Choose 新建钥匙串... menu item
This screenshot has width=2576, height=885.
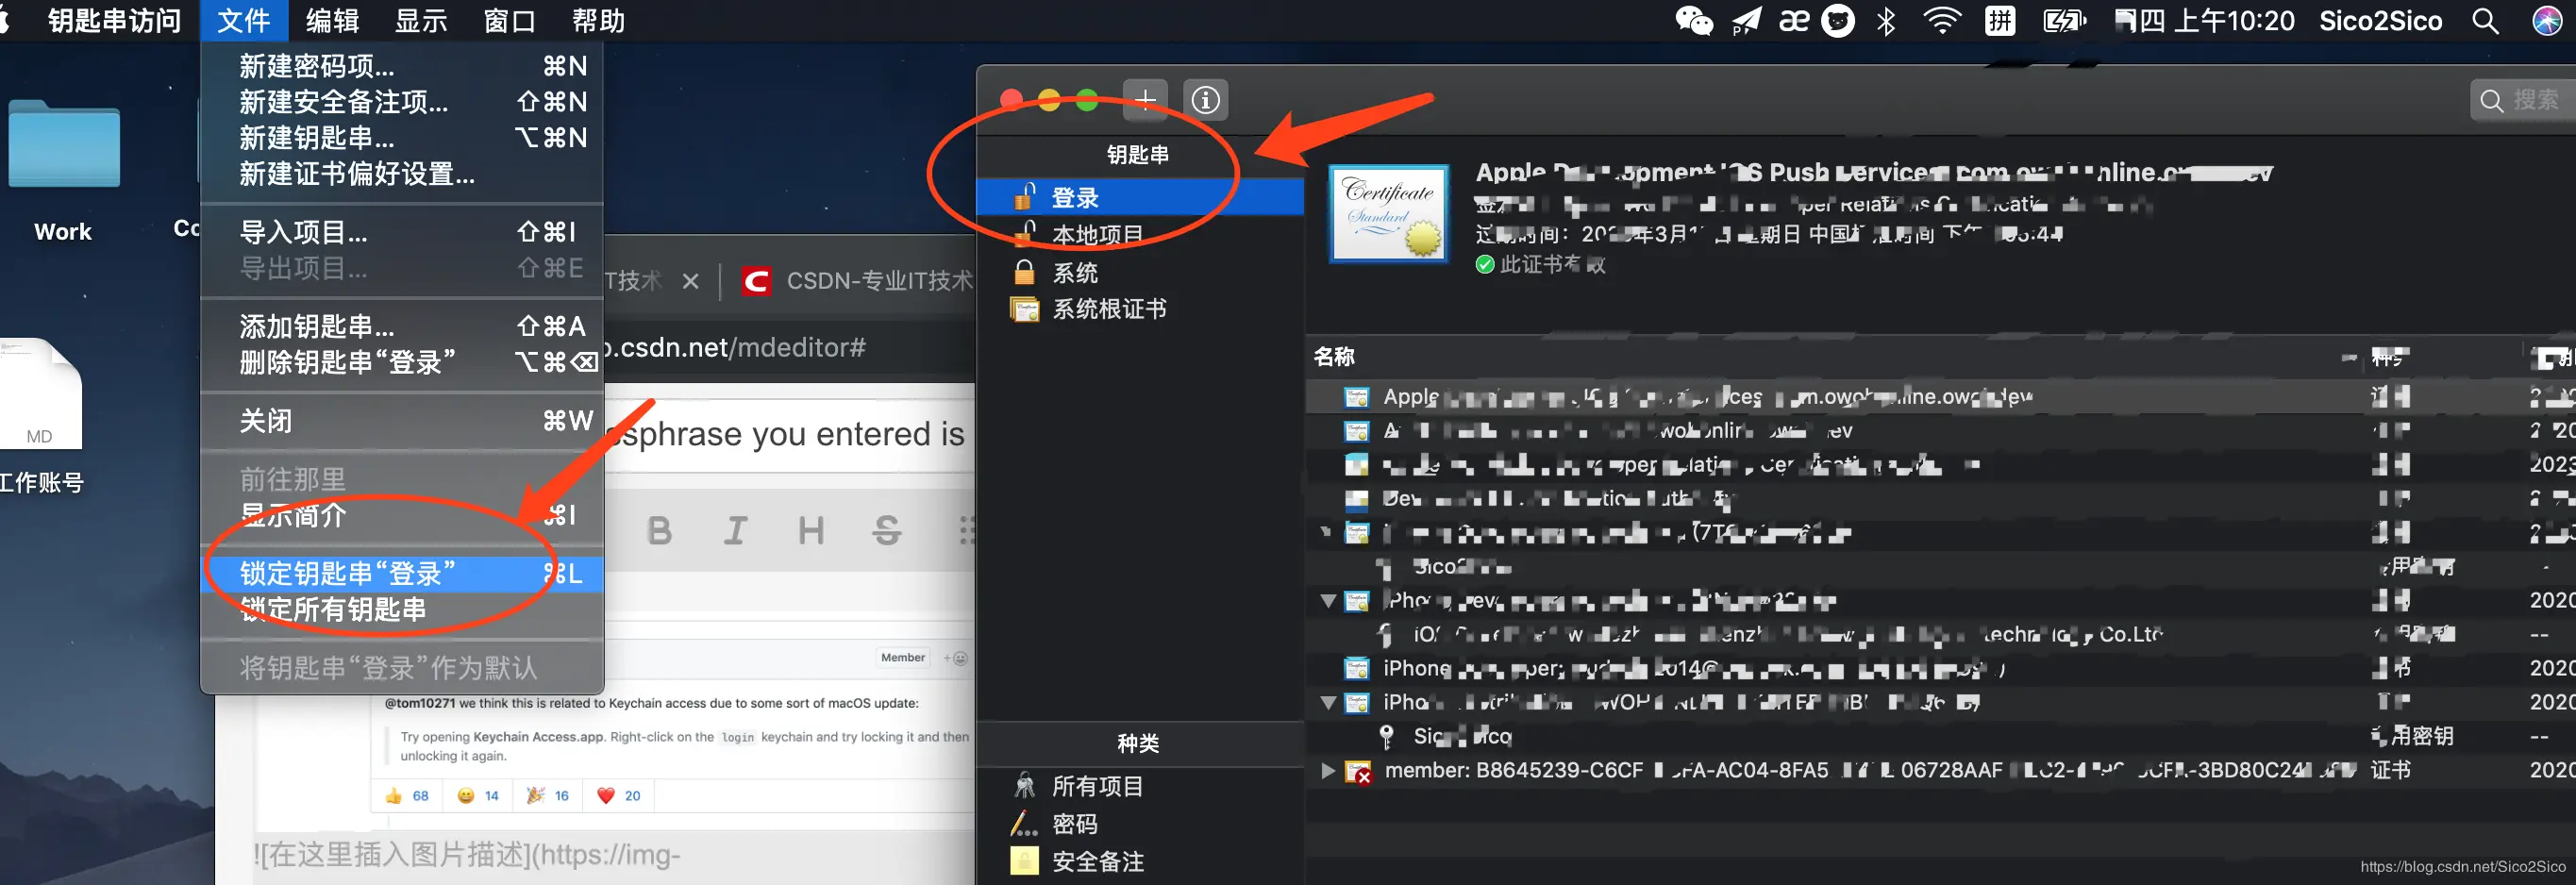(402, 138)
